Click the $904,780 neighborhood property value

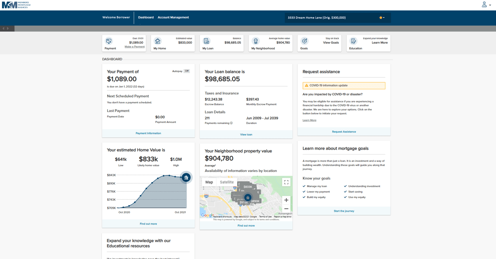pos(219,158)
